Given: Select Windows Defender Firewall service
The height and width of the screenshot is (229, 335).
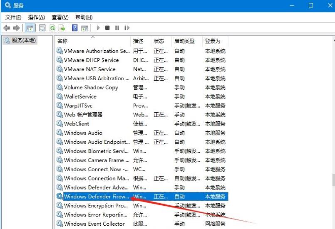Looking at the screenshot, I should click(142, 197).
